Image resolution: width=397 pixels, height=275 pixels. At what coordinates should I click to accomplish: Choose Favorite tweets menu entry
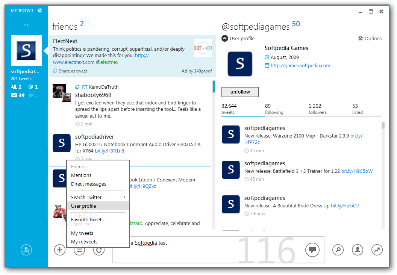tap(98, 220)
